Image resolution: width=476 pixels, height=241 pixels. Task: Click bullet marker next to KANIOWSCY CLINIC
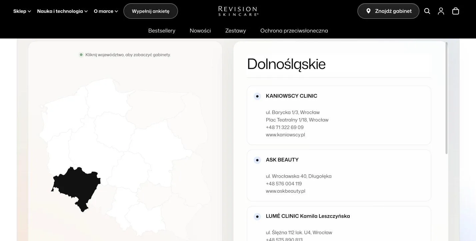pos(257,96)
